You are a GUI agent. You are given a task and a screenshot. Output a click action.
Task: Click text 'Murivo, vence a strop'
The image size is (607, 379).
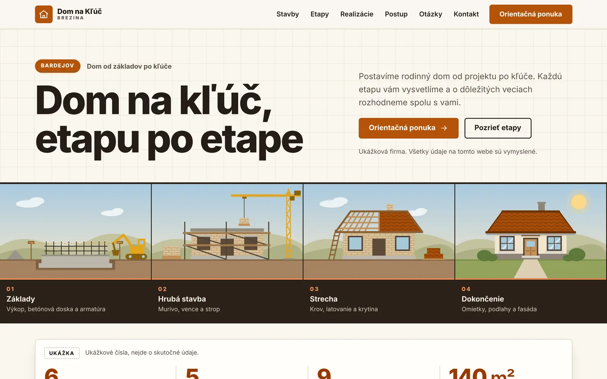click(x=189, y=309)
